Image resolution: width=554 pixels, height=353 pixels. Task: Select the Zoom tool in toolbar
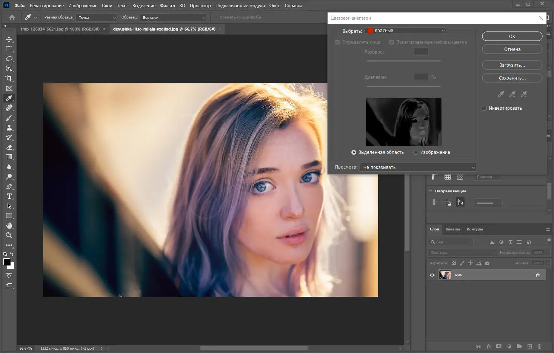coord(9,235)
